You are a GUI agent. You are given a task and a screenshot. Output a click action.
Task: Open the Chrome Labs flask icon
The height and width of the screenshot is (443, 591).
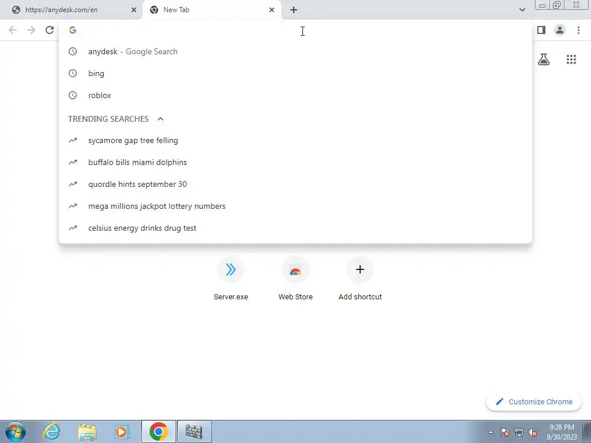[544, 59]
